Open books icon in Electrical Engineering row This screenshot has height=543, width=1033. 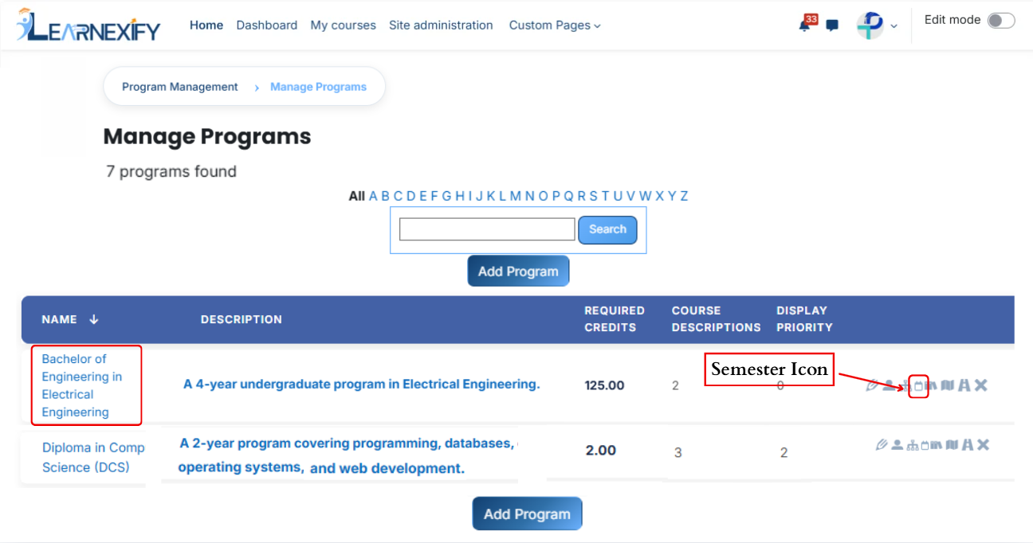pos(931,385)
